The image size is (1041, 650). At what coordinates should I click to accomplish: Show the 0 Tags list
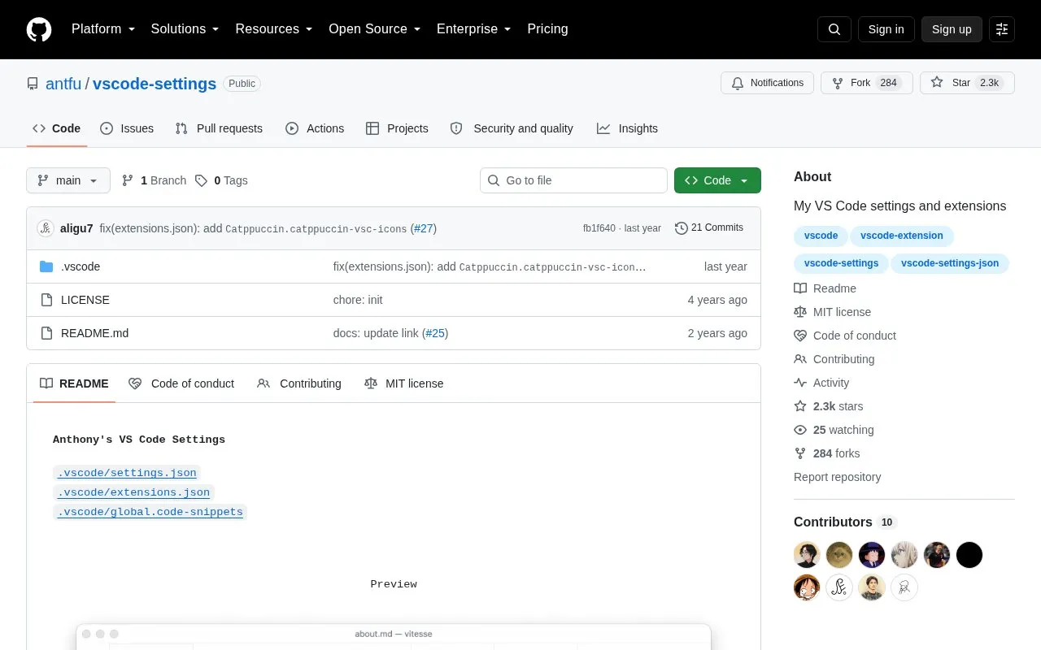tap(221, 180)
